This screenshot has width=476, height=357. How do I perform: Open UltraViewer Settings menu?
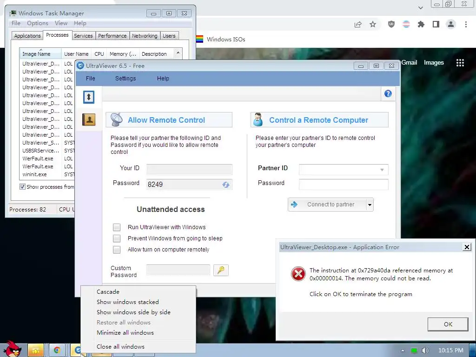tap(126, 78)
